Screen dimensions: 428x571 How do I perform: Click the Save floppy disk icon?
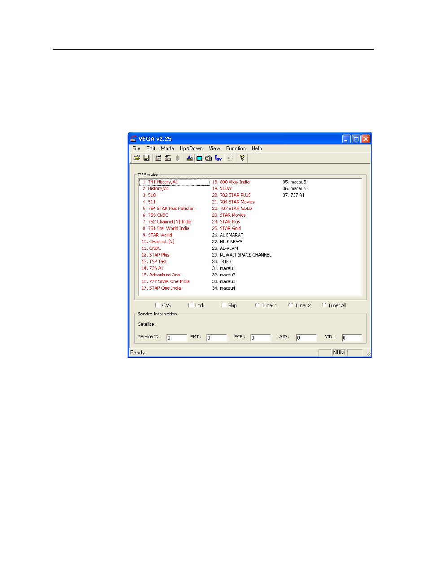pyautogui.click(x=146, y=158)
